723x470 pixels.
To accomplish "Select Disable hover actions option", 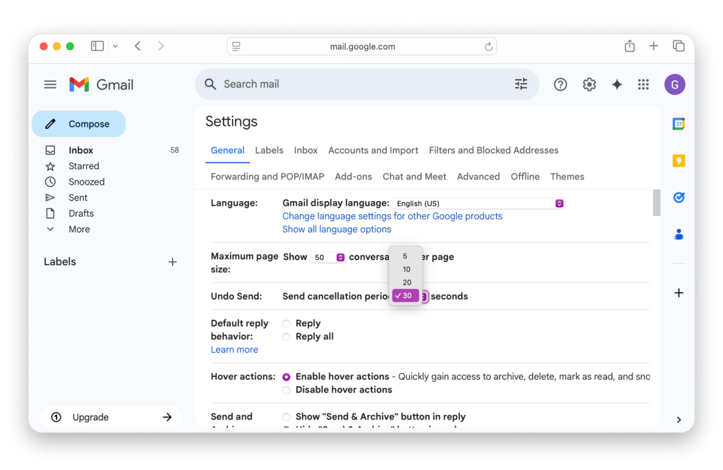I will pyautogui.click(x=286, y=390).
